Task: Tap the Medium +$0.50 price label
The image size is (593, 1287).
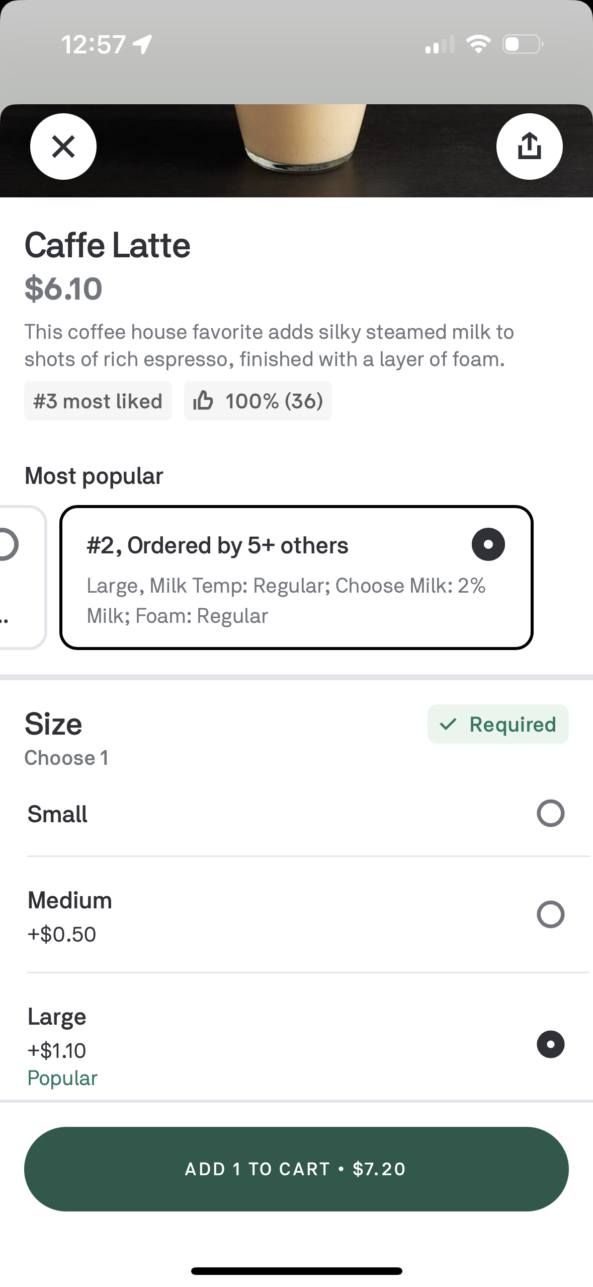Action: click(62, 934)
